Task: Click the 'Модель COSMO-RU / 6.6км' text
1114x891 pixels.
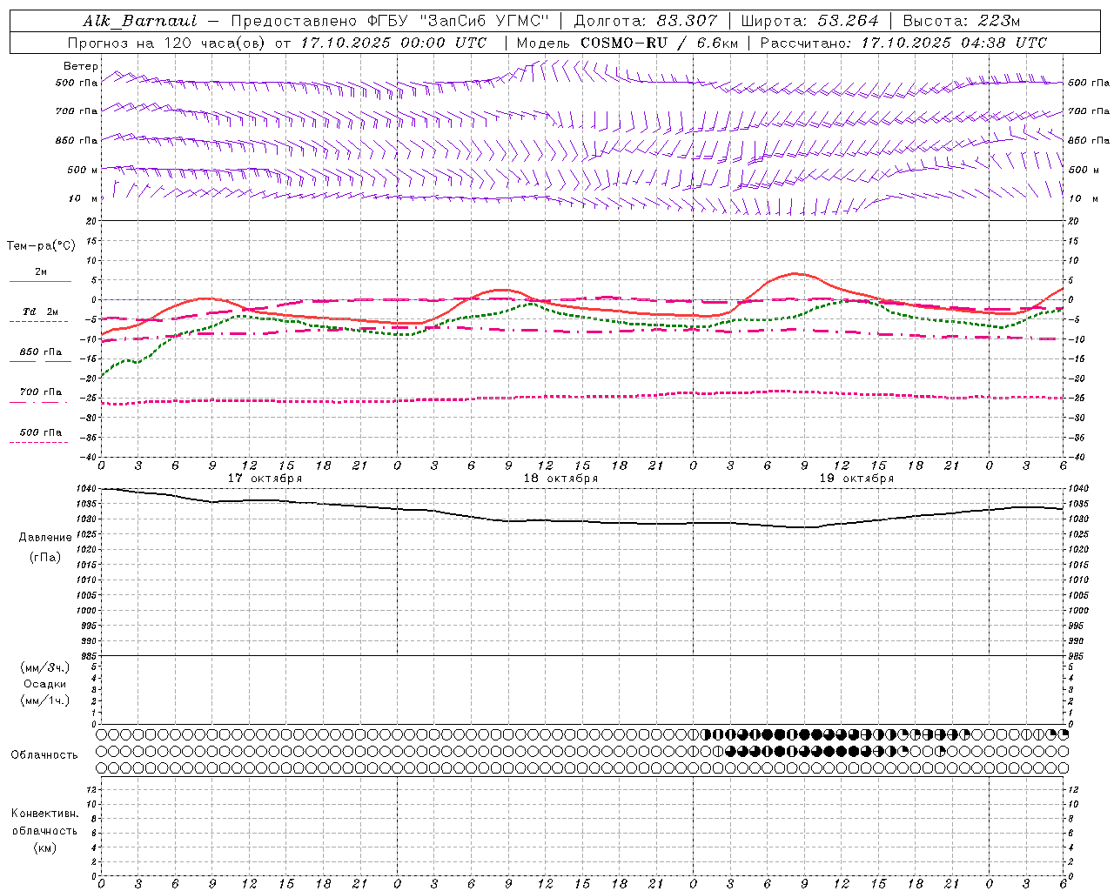Action: [x=627, y=43]
